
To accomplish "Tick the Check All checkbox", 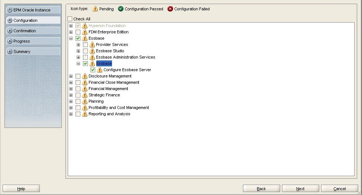I will point(70,19).
